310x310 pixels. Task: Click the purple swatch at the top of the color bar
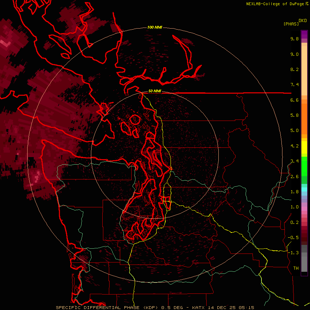pyautogui.click(x=304, y=34)
